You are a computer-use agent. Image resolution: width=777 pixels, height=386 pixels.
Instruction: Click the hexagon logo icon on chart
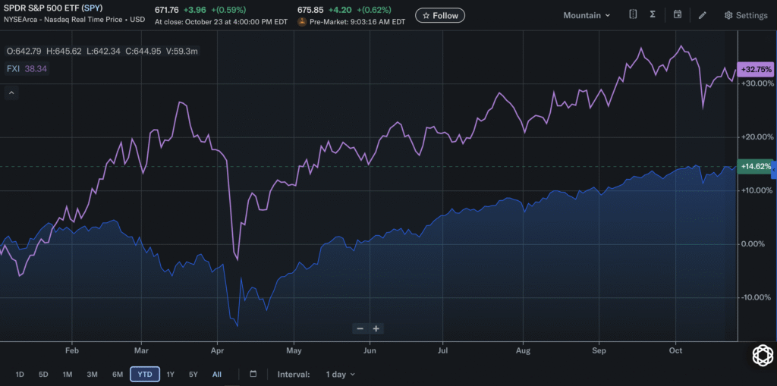761,355
